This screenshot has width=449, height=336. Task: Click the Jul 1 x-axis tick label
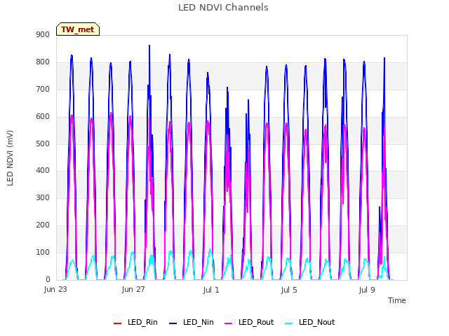[211, 290]
